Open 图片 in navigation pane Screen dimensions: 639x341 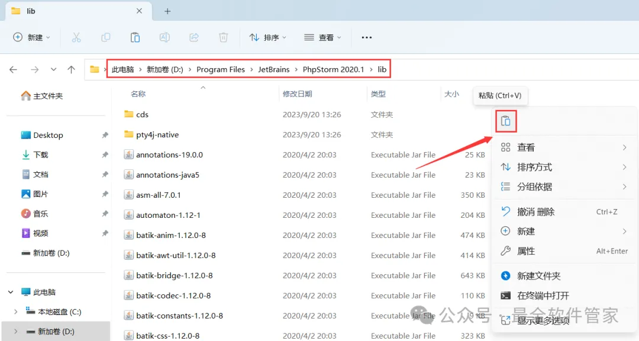point(35,194)
